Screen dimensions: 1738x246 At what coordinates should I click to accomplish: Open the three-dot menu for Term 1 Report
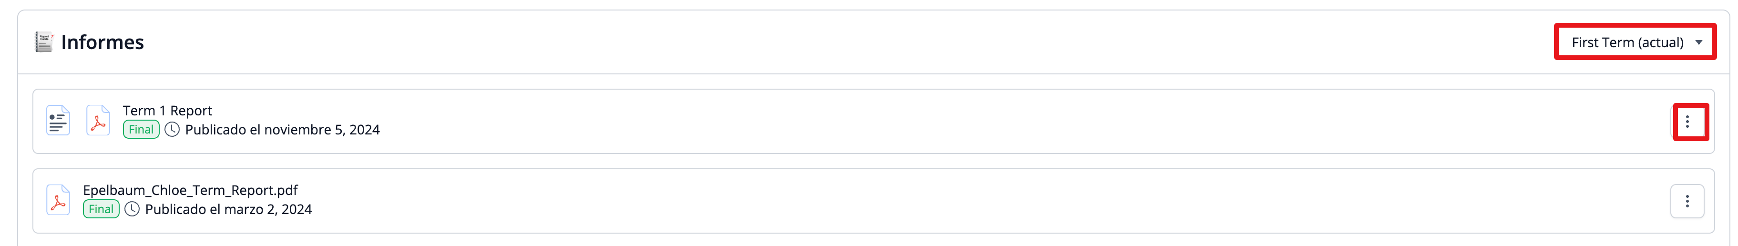(x=1687, y=122)
